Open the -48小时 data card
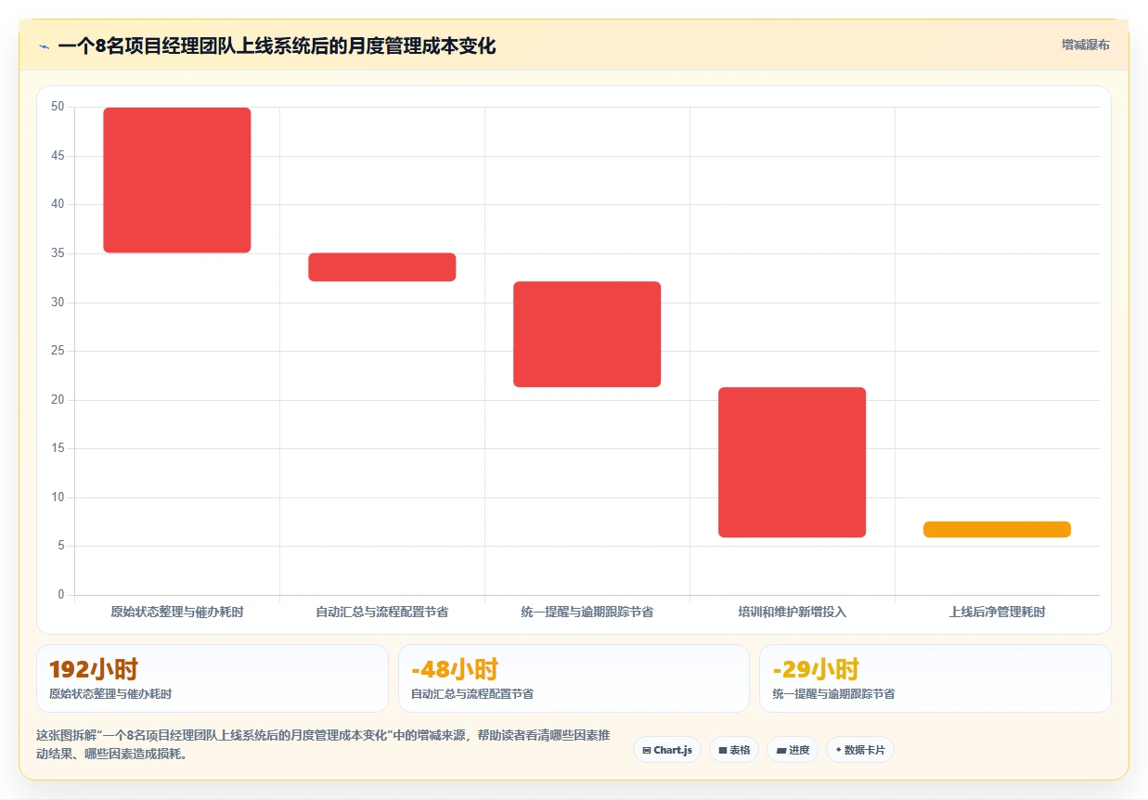The height and width of the screenshot is (800, 1148). pyautogui.click(x=574, y=678)
